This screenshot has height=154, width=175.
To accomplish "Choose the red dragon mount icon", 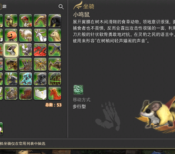I will tap(40, 50).
